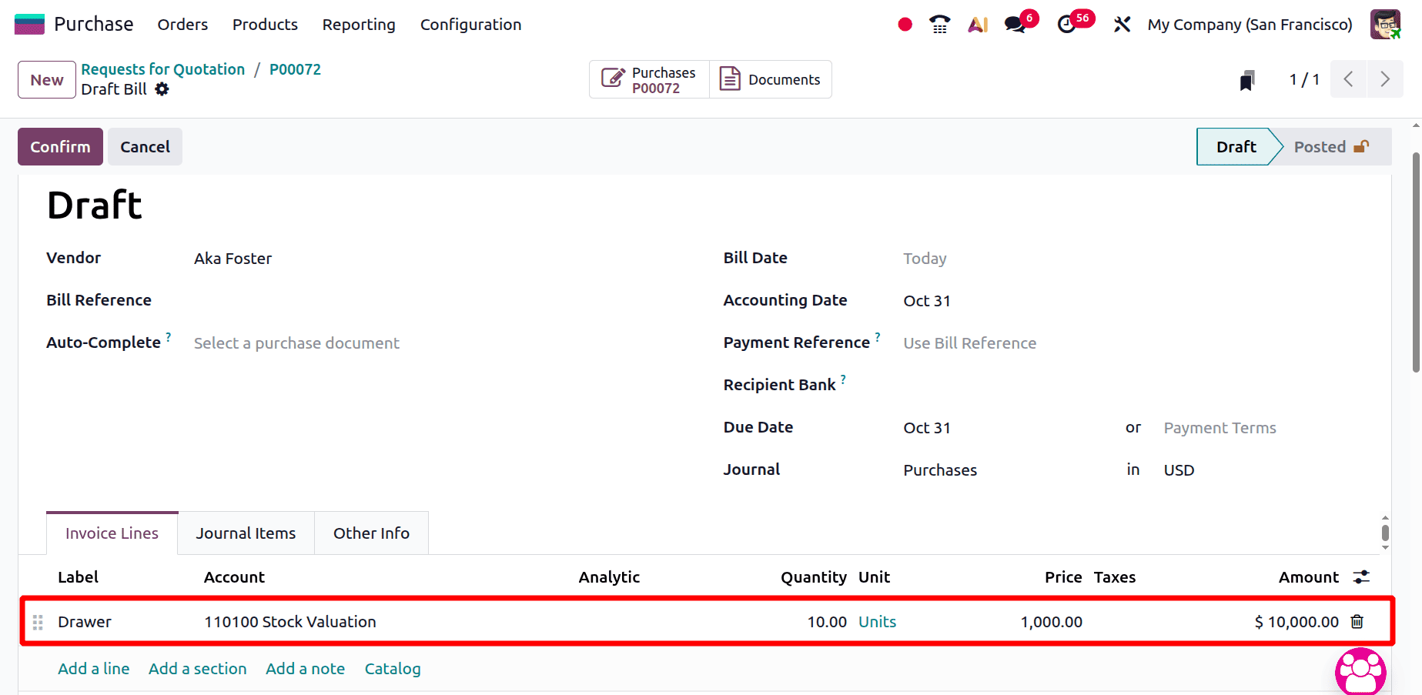This screenshot has height=695, width=1422.
Task: Click the lock icon beside Posted
Action: 1363,145
